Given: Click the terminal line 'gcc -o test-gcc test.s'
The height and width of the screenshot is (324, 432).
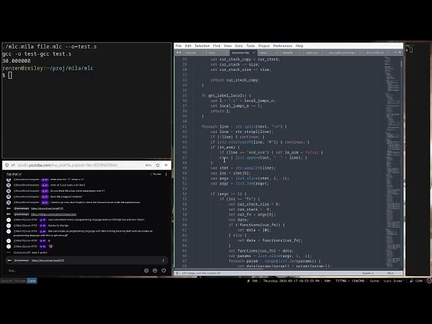Looking at the screenshot, I should [x=36, y=54].
